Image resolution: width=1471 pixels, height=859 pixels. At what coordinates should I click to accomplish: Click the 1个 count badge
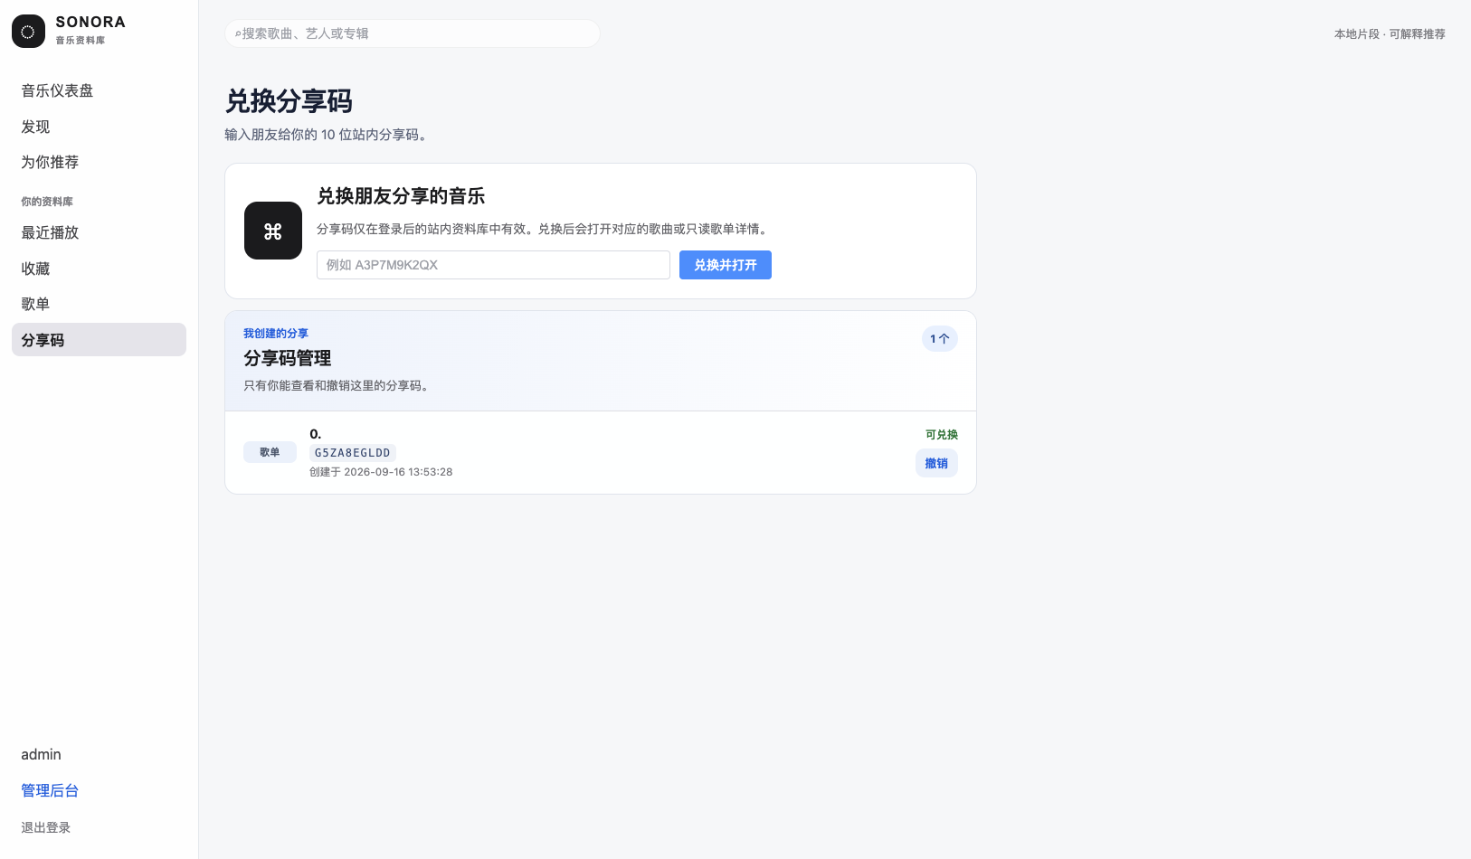(x=940, y=339)
